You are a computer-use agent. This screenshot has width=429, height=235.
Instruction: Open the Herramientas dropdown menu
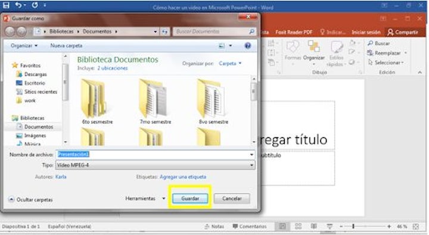click(145, 198)
